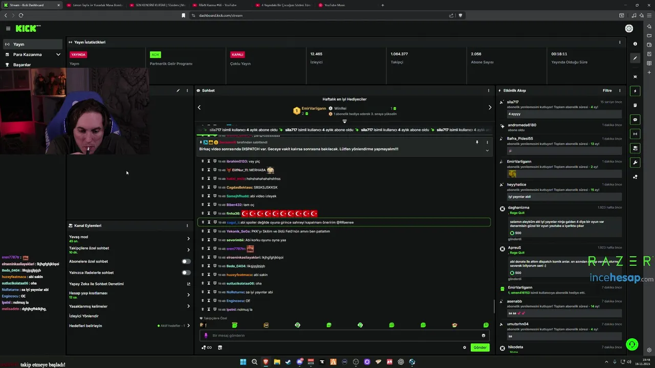Open a new browser tab
Screen dimensions: 655x368
(x=383, y=5)
